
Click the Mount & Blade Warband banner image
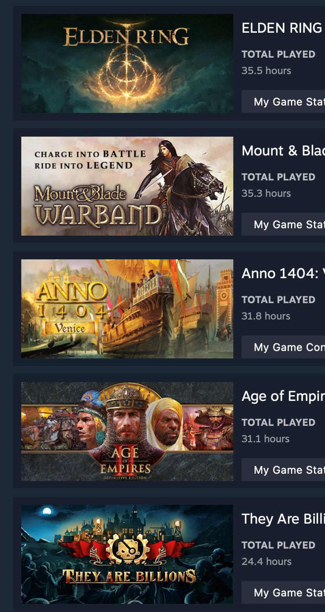127,186
